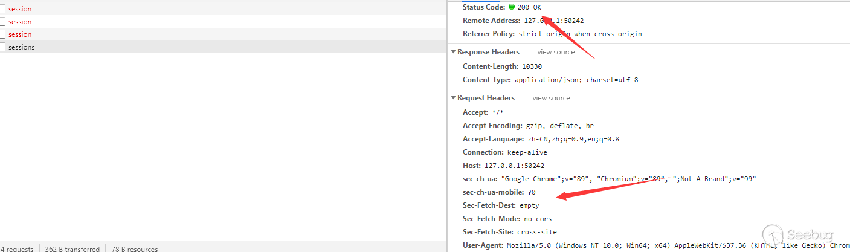Click the 362 B transferred status text
The width and height of the screenshot is (850, 252).
point(72,249)
